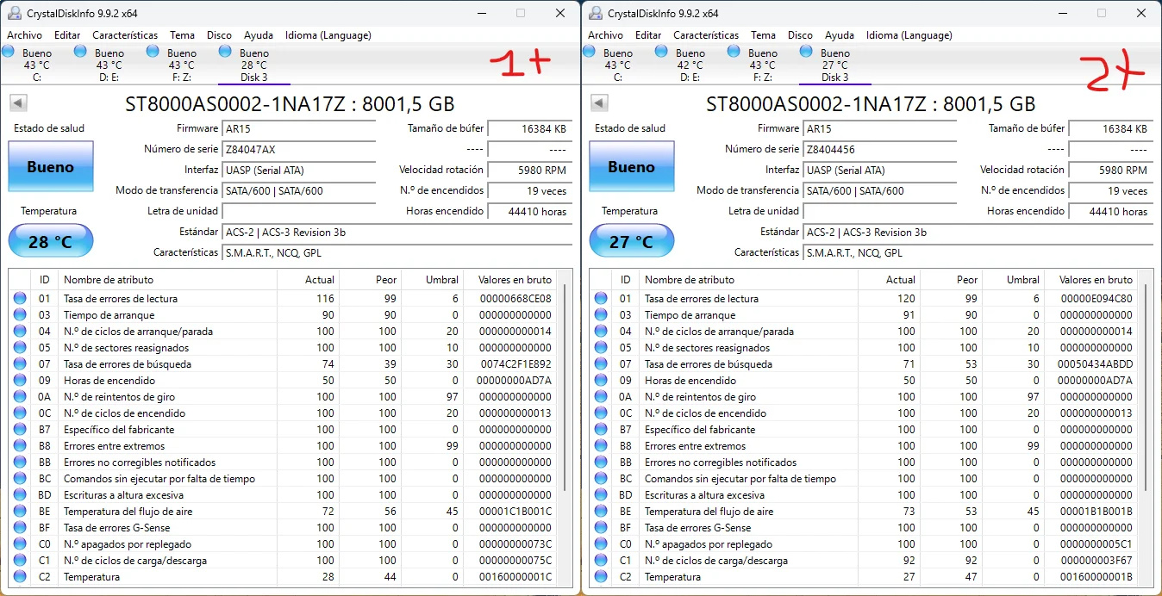Select Tasa de errores G-Sense row in left window
This screenshot has height=596, width=1162.
(284, 528)
